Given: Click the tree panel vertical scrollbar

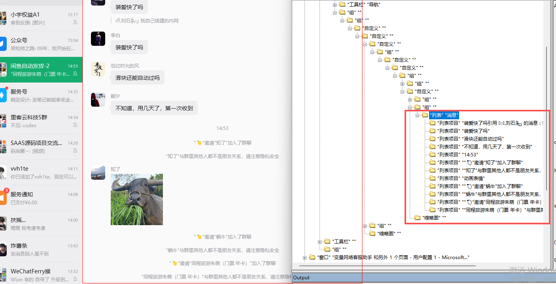Looking at the screenshot, I should (547, 118).
